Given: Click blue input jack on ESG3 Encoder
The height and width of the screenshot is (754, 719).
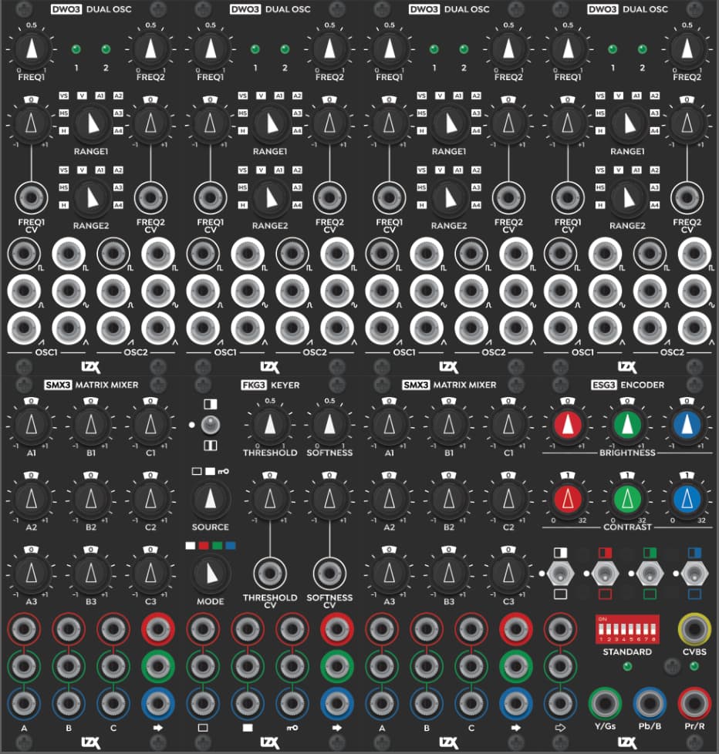Looking at the screenshot, I should point(560,704).
